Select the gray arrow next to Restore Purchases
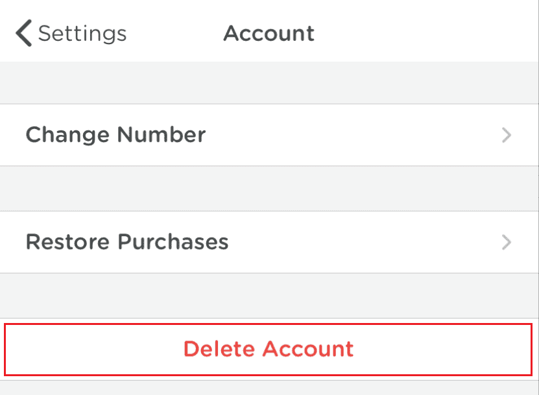This screenshot has height=395, width=539. [507, 242]
